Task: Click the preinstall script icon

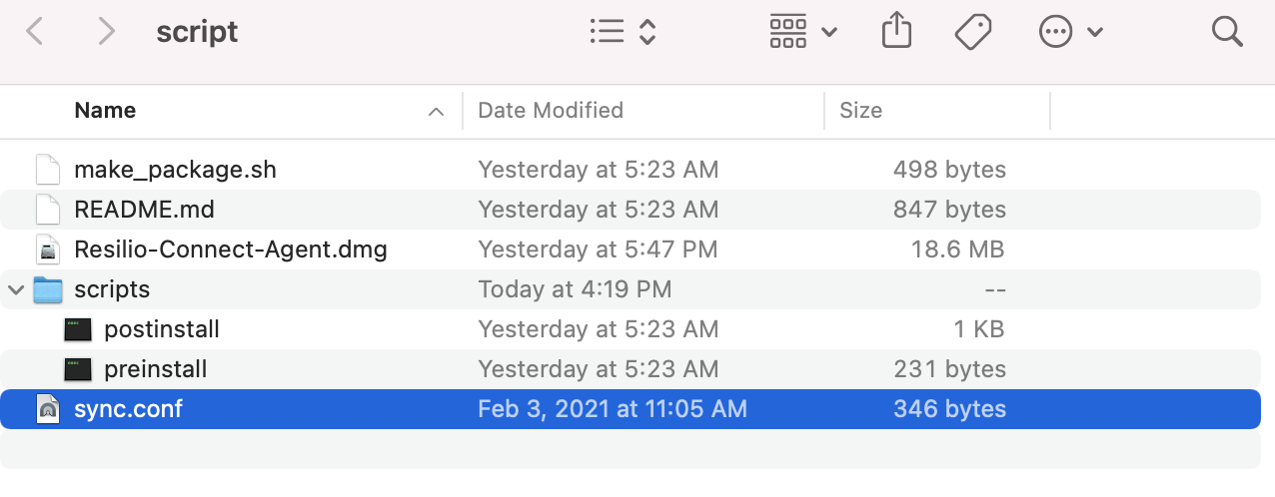Action: click(x=78, y=369)
